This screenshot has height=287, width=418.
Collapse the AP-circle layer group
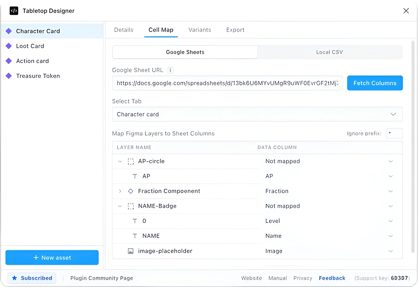(x=120, y=161)
